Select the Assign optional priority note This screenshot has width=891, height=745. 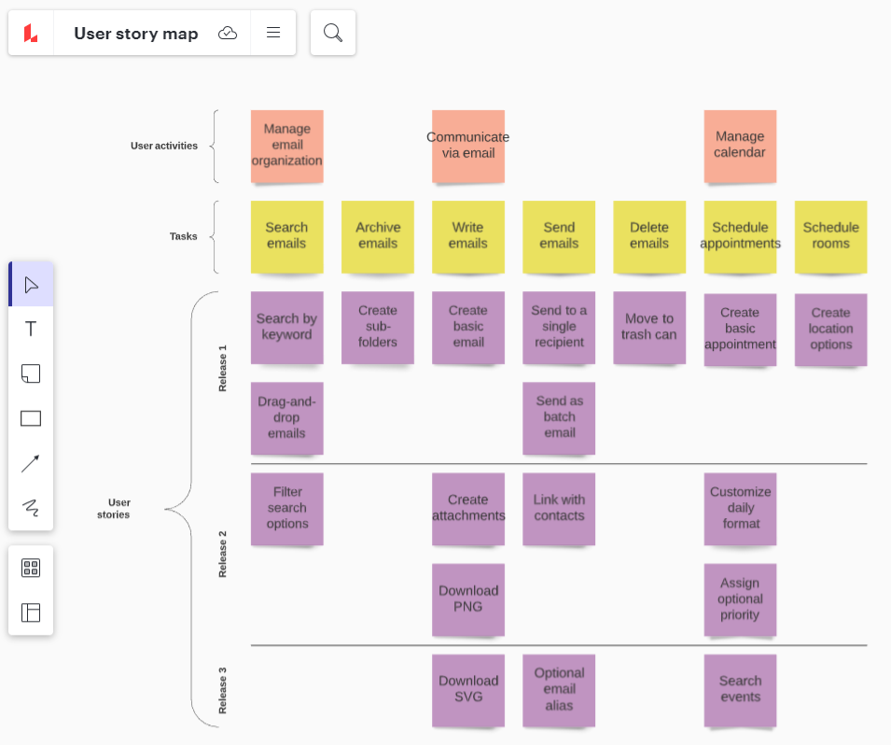tap(740, 599)
